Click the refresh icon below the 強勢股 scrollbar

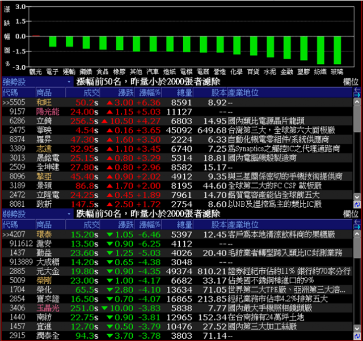click(357, 204)
